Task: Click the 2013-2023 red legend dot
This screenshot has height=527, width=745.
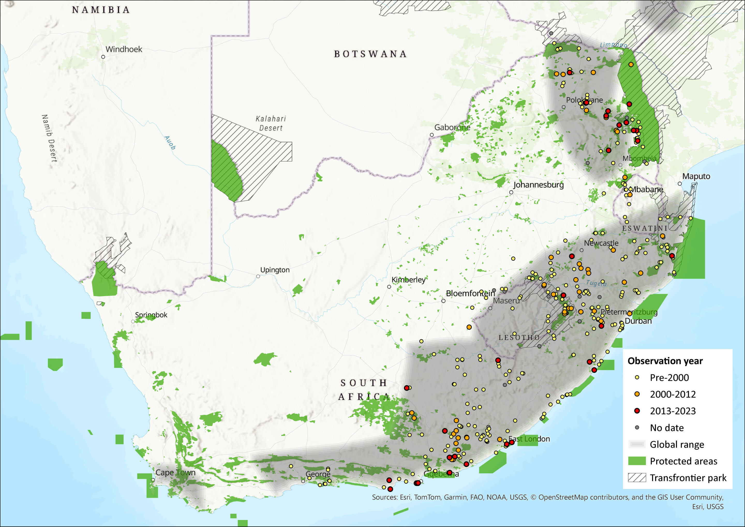Action: (637, 411)
